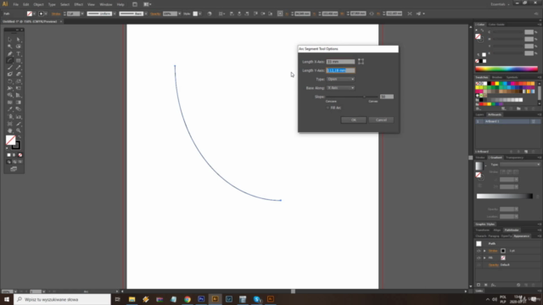The width and height of the screenshot is (543, 305).
Task: Open the Base Along dropdown
Action: 340,88
